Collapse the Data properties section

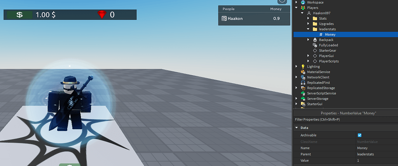tap(297, 128)
